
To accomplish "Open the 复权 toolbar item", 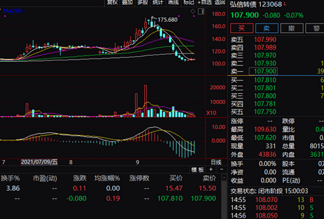I will pyautogui.click(x=112, y=2).
